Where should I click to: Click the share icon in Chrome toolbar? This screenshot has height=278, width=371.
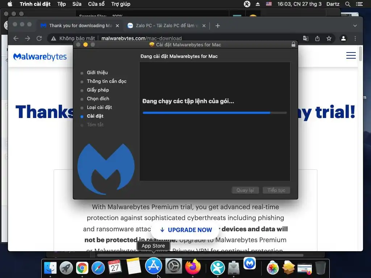click(x=317, y=38)
